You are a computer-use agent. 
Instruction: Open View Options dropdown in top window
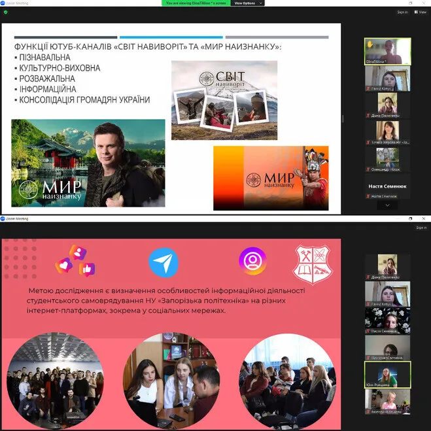[x=247, y=3]
